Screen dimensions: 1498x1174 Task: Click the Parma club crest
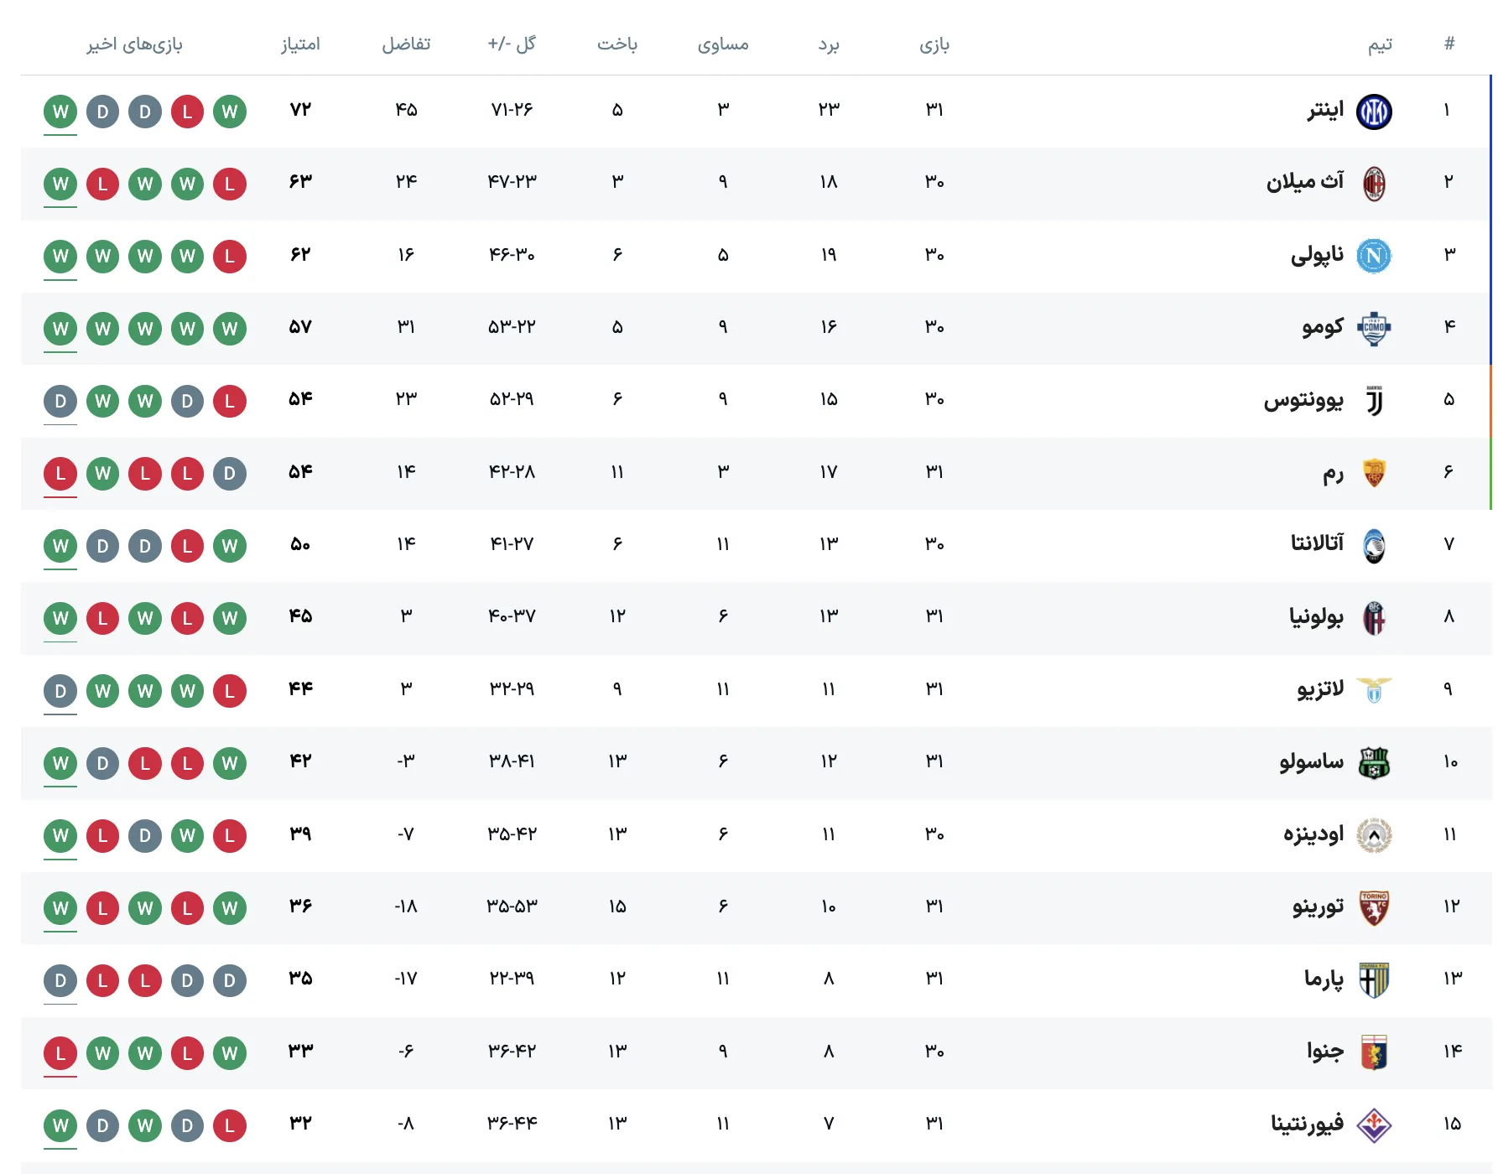(x=1374, y=980)
